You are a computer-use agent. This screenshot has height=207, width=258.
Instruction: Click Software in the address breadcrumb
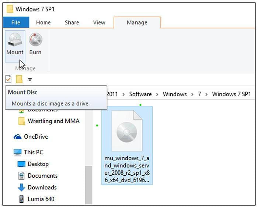pos(140,94)
